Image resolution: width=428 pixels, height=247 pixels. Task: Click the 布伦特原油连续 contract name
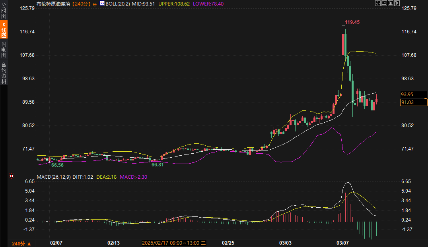pyautogui.click(x=54, y=4)
